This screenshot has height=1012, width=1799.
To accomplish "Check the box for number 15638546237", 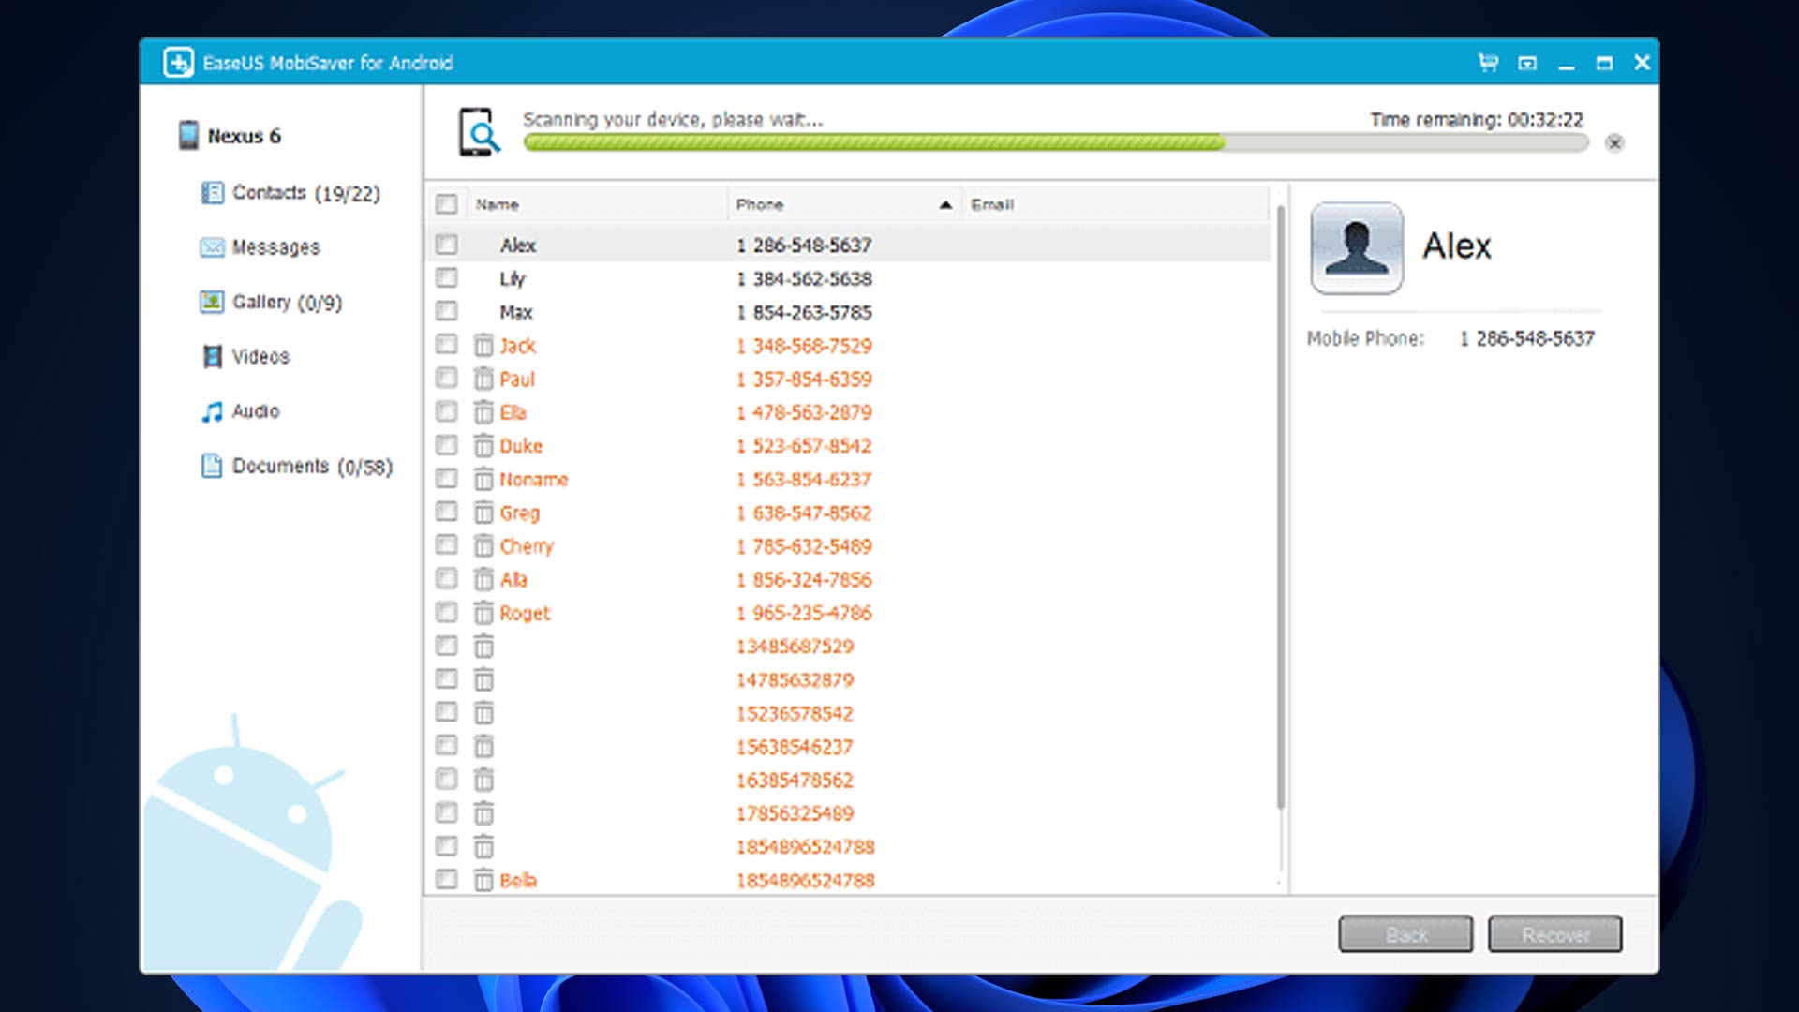I will (x=447, y=746).
